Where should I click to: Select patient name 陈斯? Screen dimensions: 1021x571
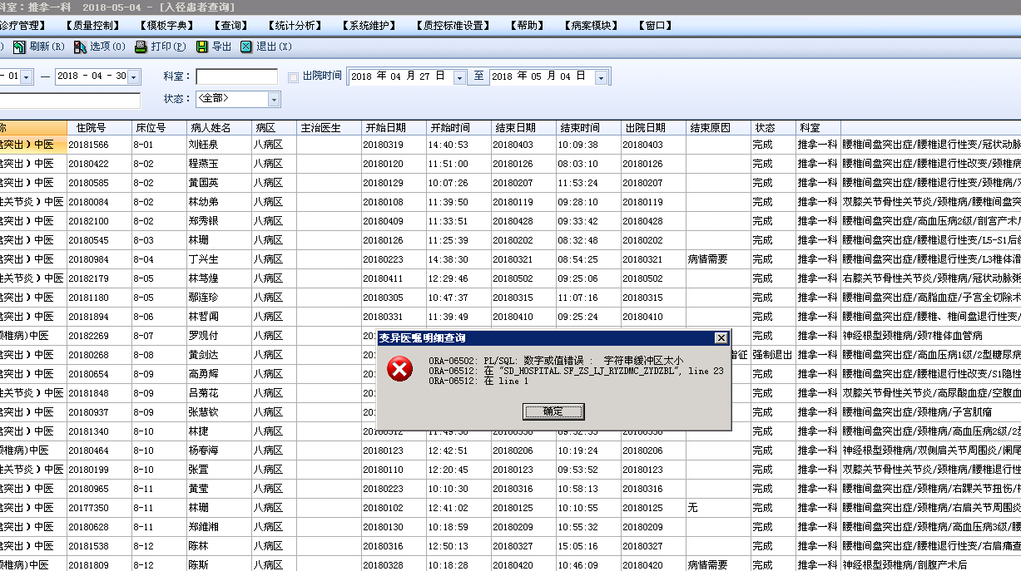[x=198, y=565]
